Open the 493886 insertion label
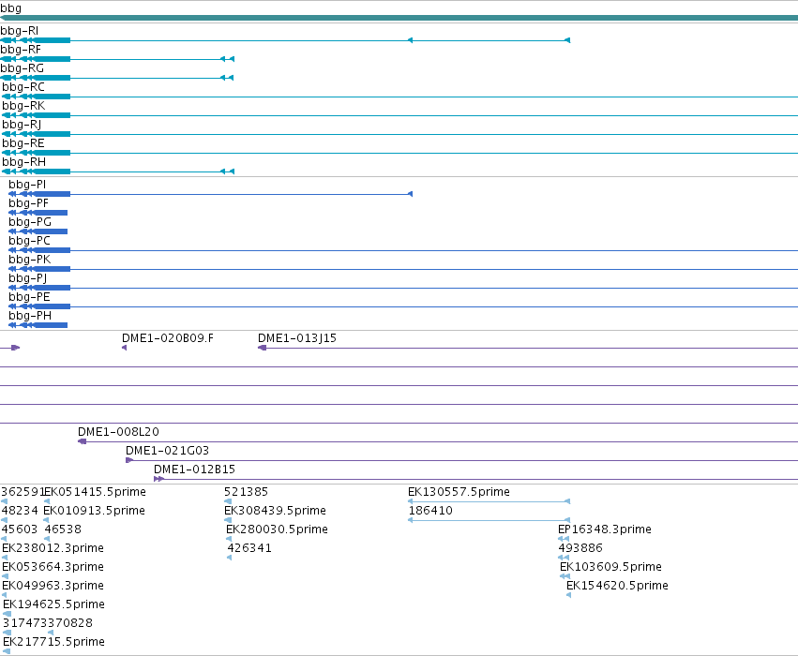 580,548
